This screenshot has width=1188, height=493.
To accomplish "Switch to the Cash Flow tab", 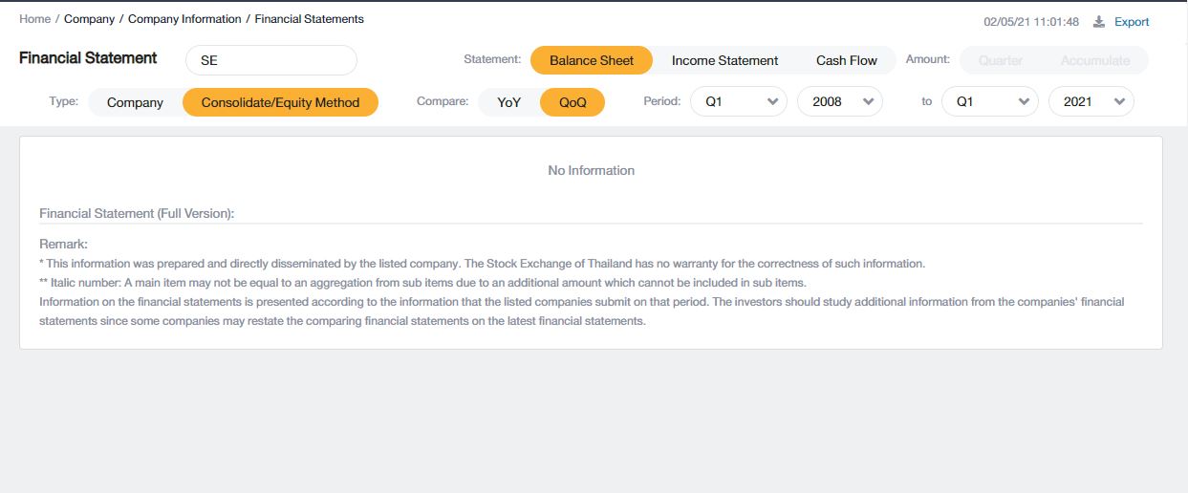I will (x=846, y=60).
